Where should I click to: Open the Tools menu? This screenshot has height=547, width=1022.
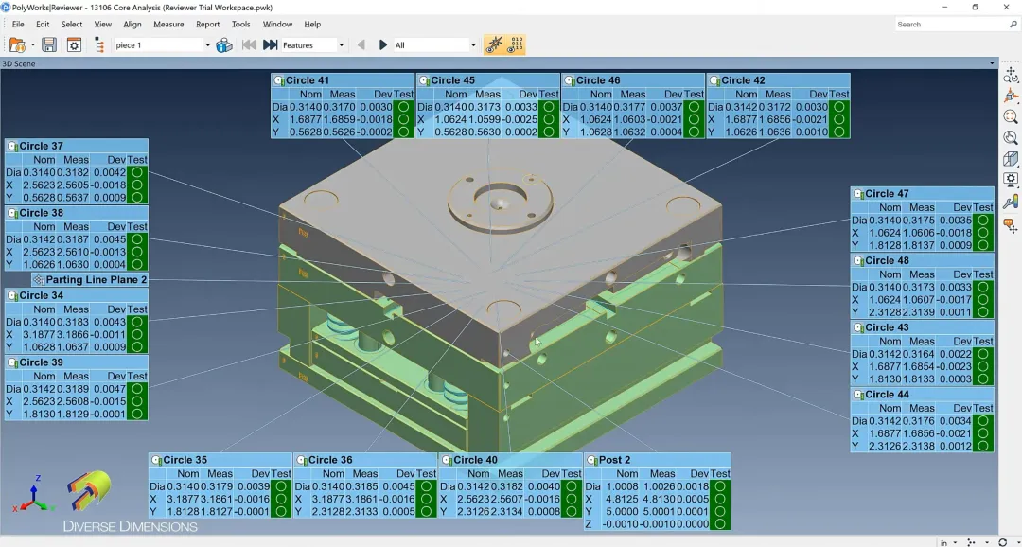tap(241, 24)
